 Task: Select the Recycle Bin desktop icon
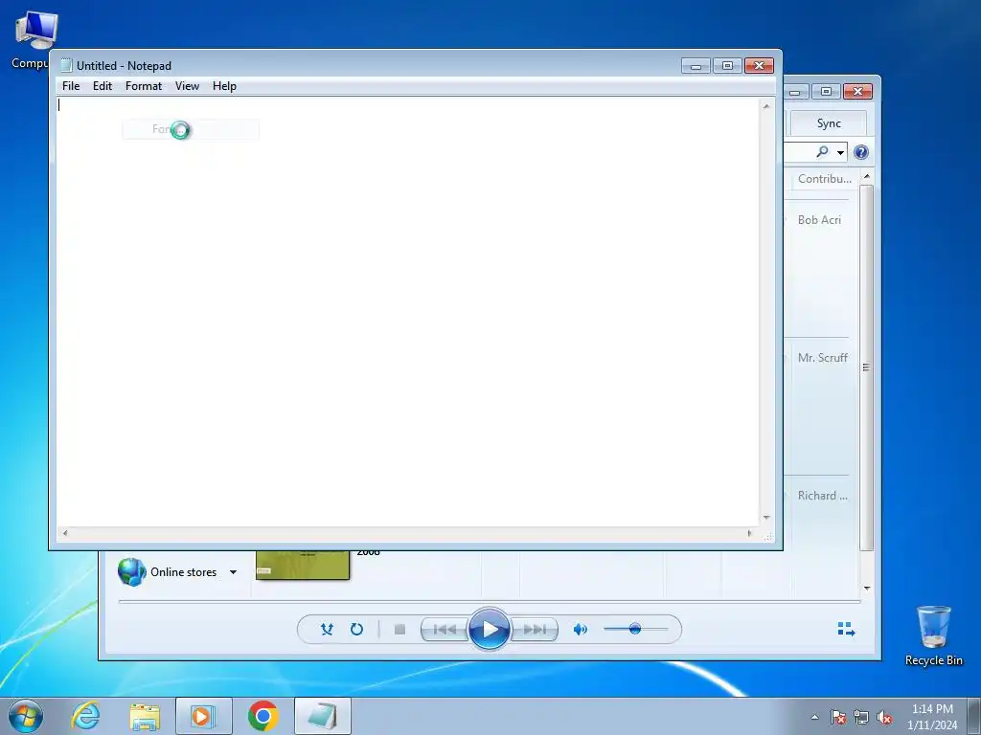(x=933, y=635)
